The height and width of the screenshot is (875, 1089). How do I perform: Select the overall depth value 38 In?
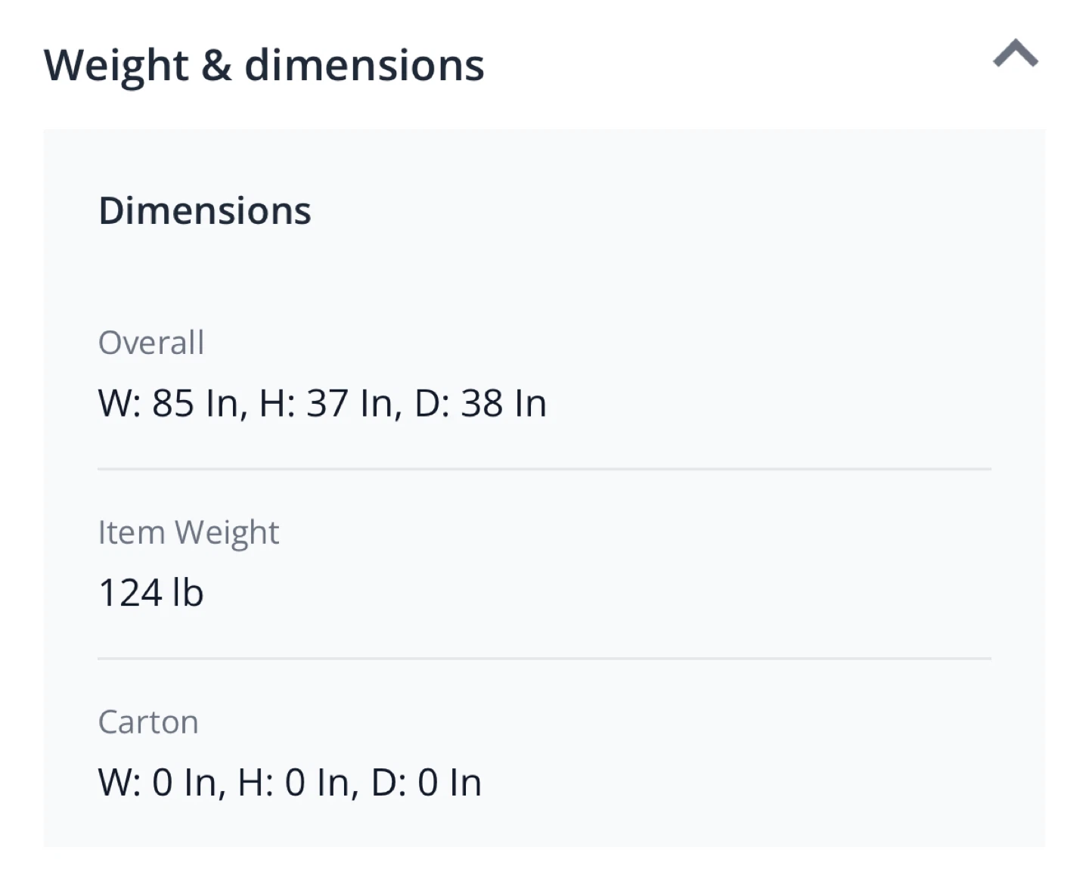point(504,403)
